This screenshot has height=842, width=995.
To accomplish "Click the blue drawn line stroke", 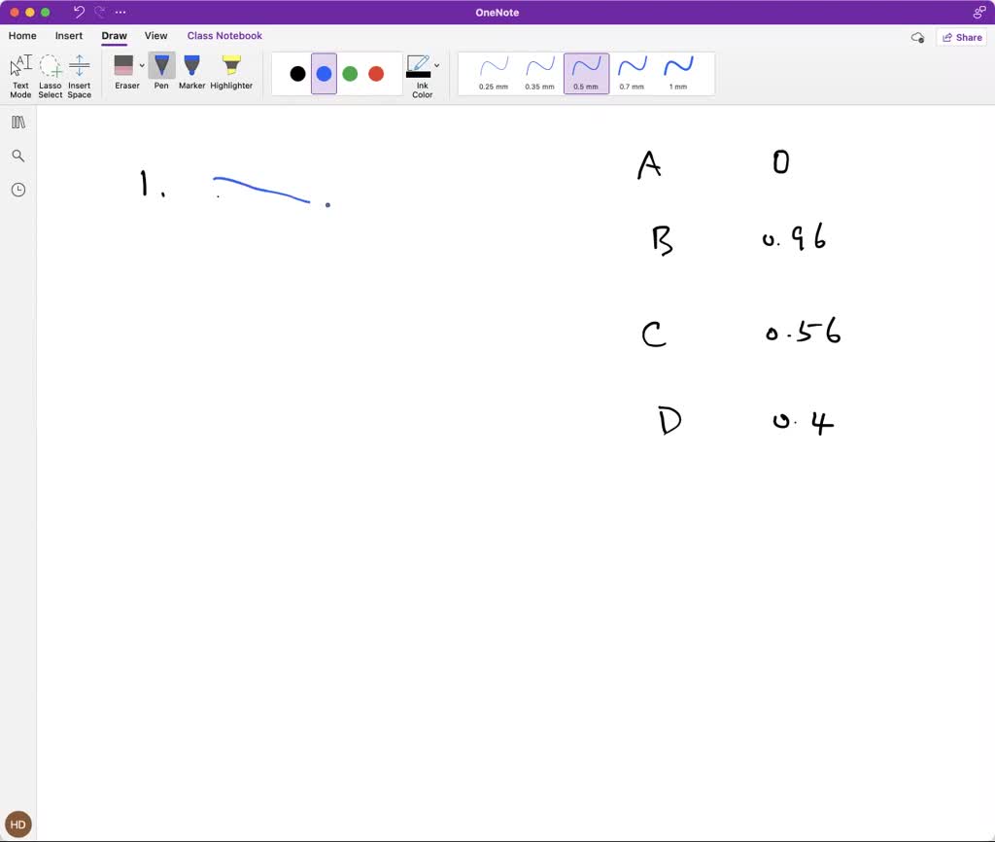I will pyautogui.click(x=261, y=190).
